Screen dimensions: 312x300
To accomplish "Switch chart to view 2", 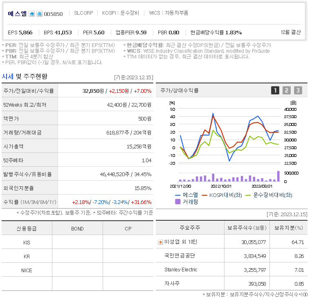I will (x=287, y=90).
